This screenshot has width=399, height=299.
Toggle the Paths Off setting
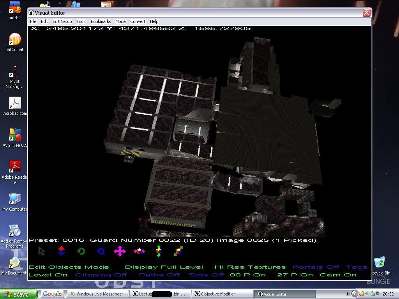pos(159,275)
